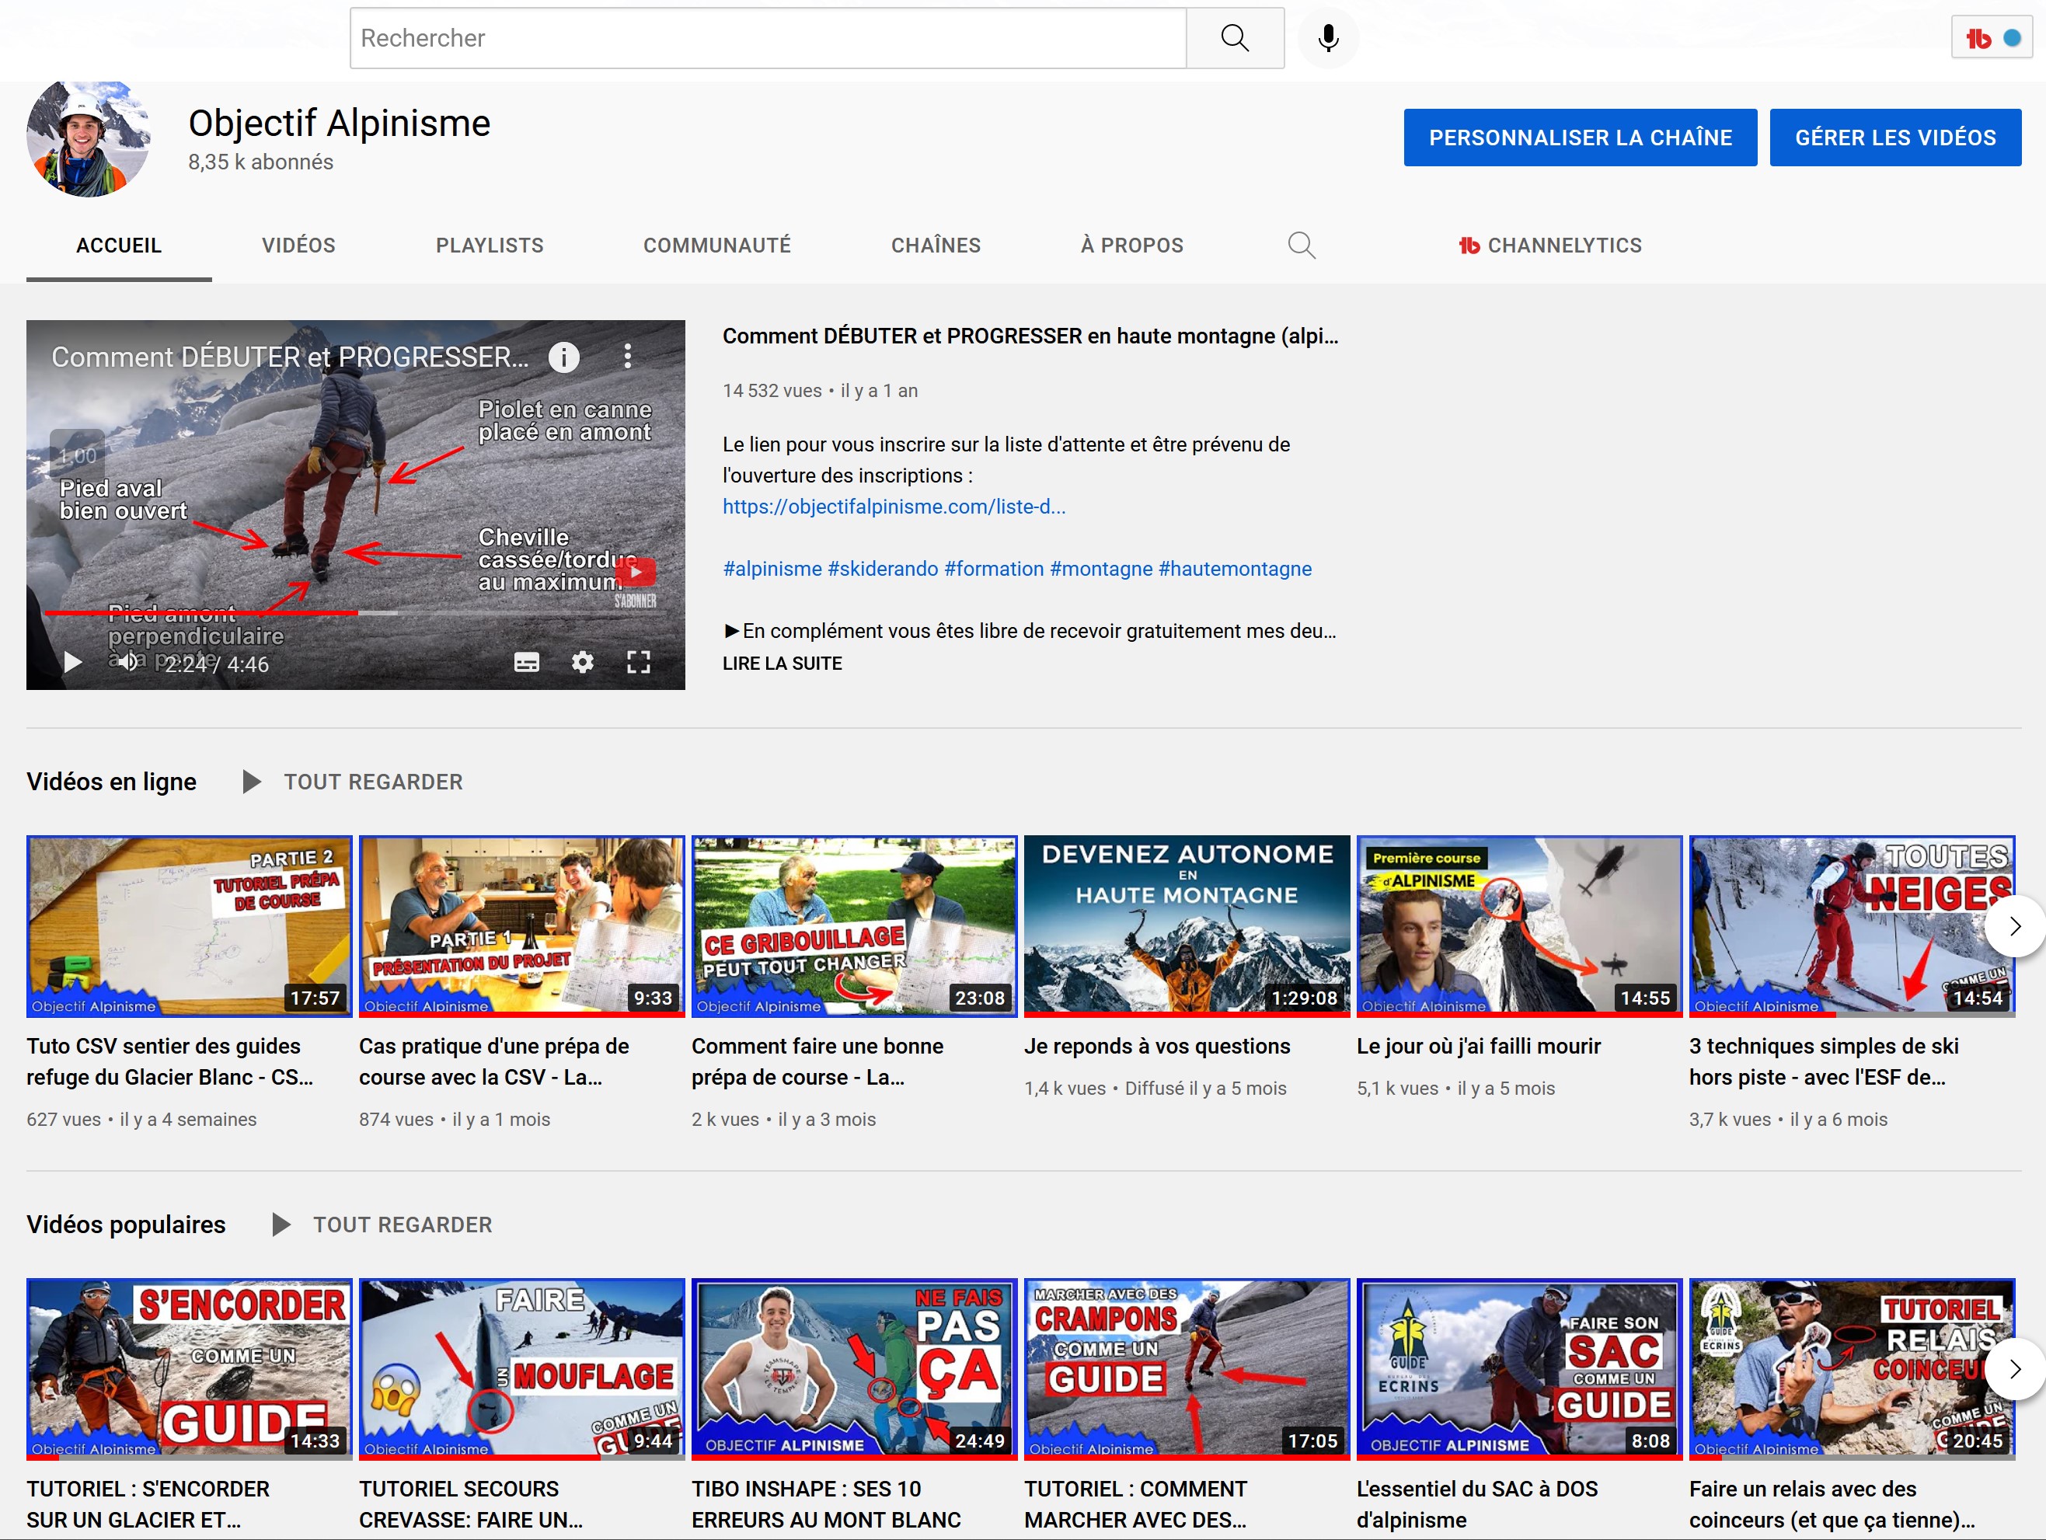2046x1540 pixels.
Task: Toggle subtitles on the featured video
Action: tap(526, 662)
